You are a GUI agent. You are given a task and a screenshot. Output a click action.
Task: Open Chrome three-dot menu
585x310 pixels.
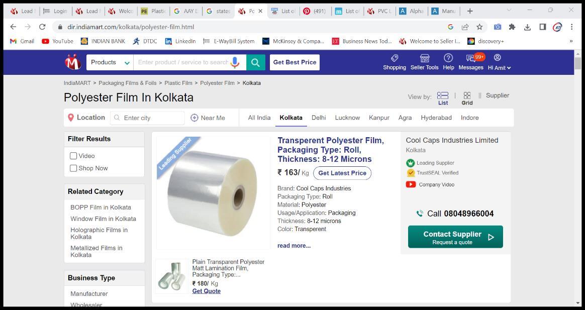tap(571, 27)
